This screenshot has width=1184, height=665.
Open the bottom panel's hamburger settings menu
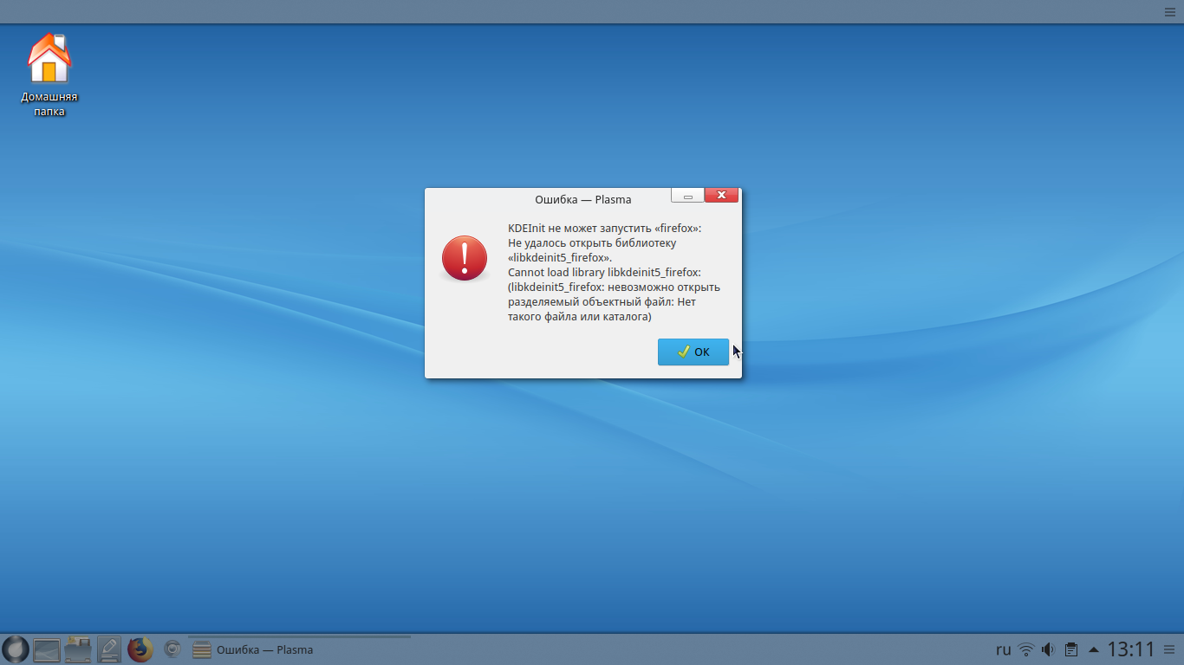click(x=1171, y=649)
